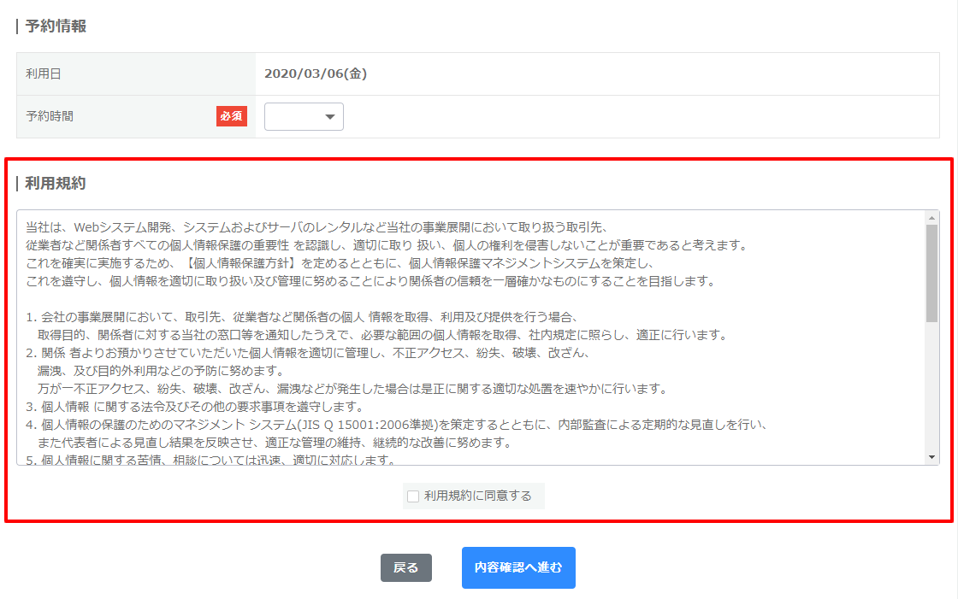Click the terms box scroll-down arrow

pos(931,458)
